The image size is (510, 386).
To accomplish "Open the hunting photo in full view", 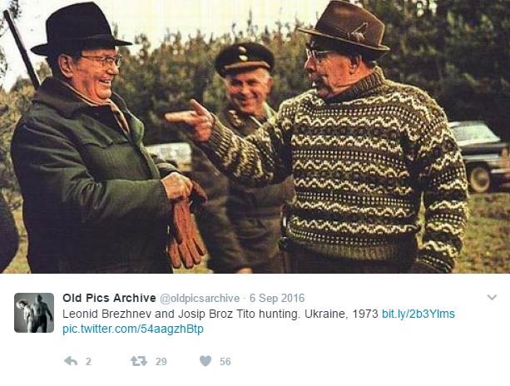I will point(255,136).
